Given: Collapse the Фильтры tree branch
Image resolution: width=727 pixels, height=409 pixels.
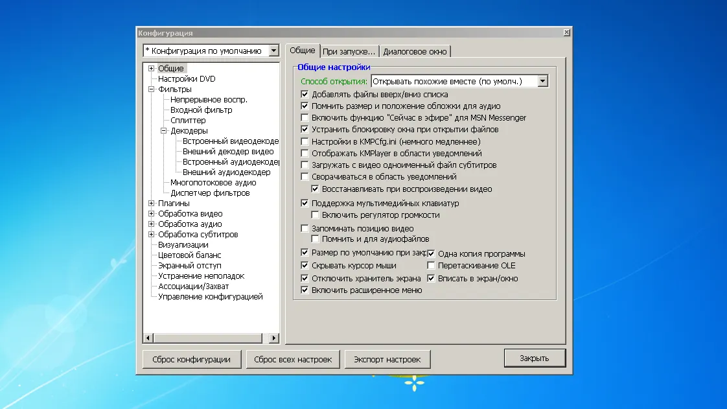Looking at the screenshot, I should point(152,89).
